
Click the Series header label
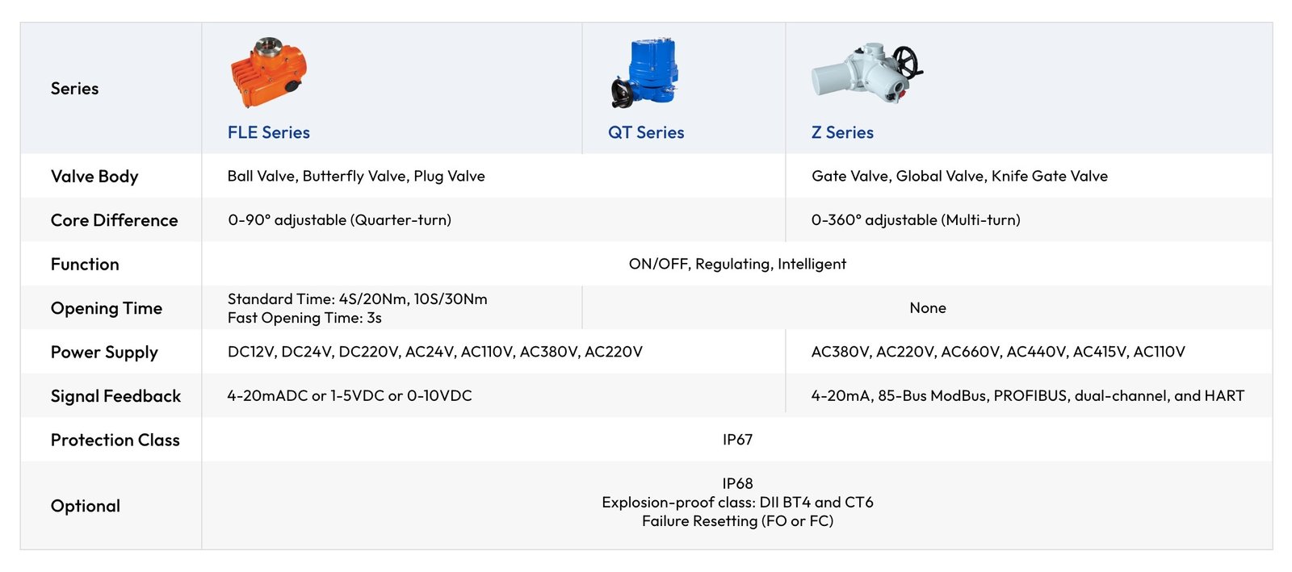[x=75, y=89]
